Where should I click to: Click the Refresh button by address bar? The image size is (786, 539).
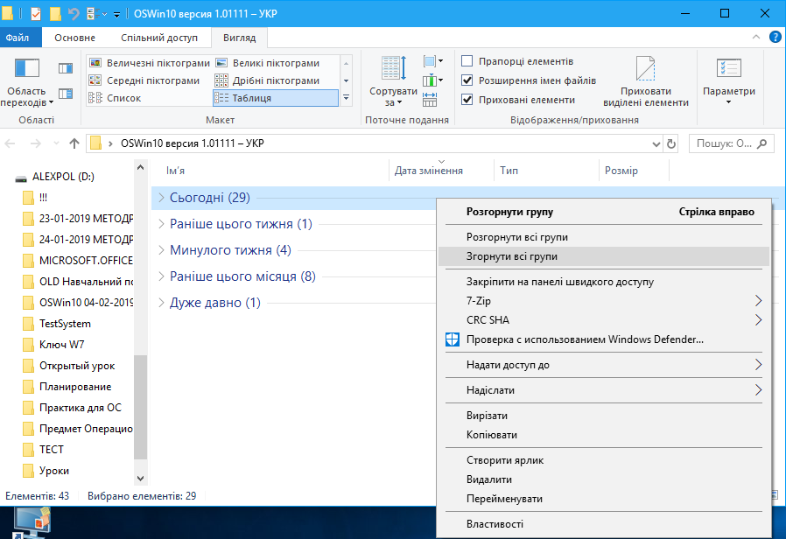[671, 144]
